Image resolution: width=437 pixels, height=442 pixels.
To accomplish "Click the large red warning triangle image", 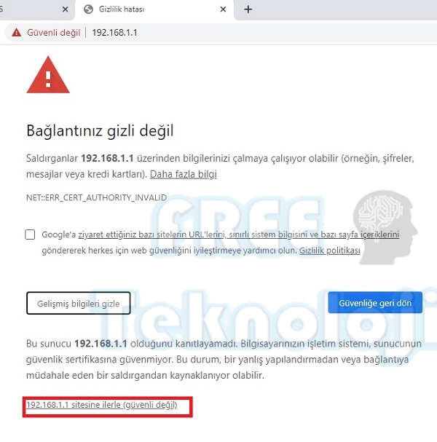I will pos(48,75).
